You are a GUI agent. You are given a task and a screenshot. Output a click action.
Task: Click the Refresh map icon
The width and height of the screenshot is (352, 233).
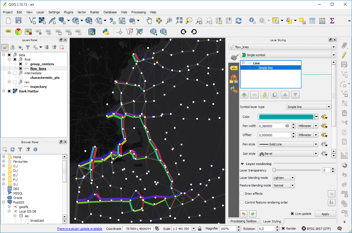[239, 20]
